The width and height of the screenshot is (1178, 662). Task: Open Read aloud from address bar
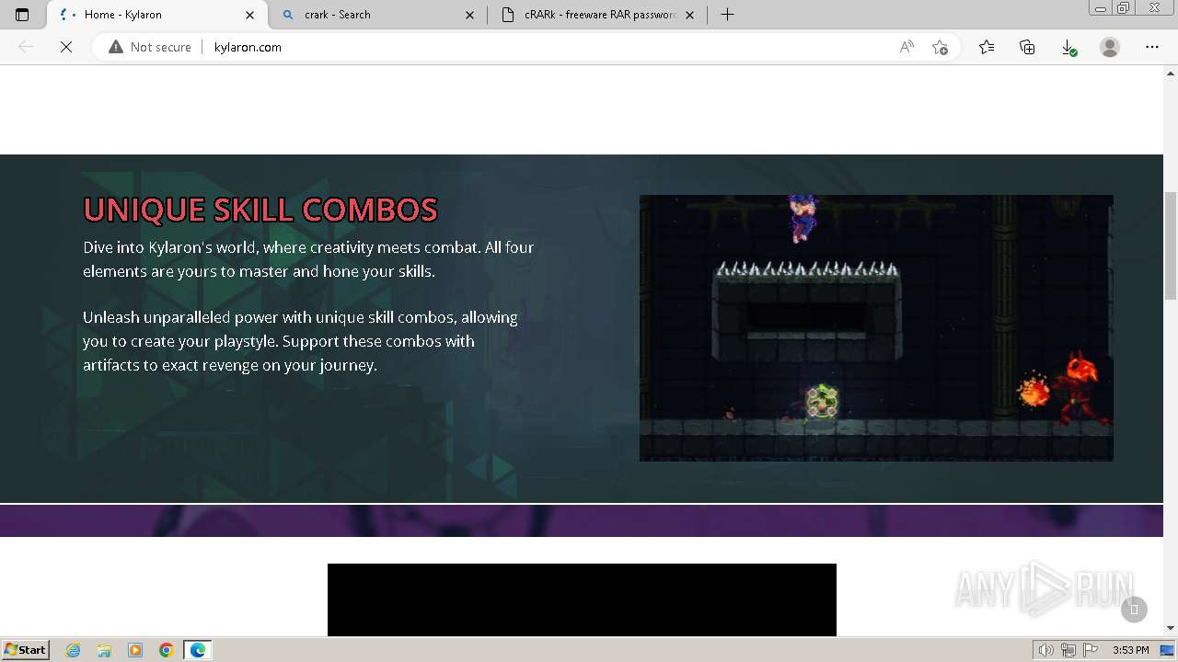[x=907, y=47]
